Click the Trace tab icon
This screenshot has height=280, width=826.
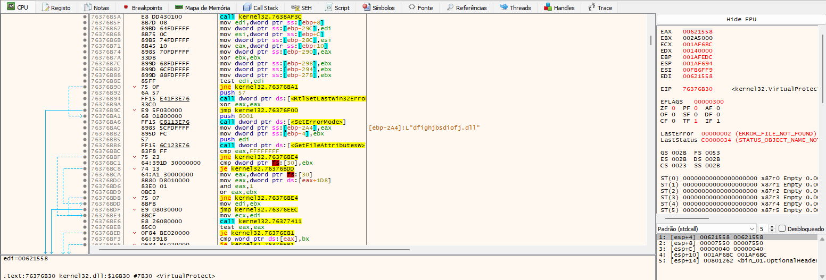coord(591,7)
